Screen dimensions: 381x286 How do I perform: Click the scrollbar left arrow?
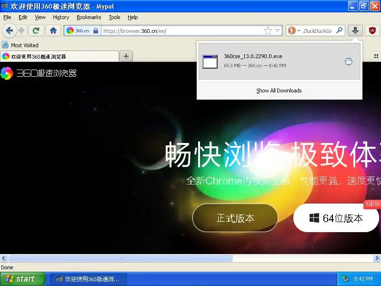[x=4, y=258]
